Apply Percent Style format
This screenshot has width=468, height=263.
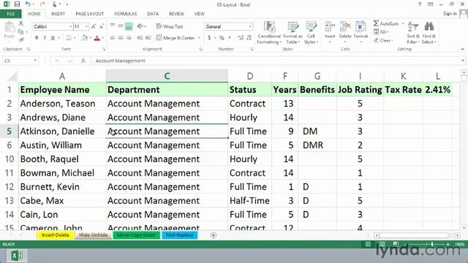[x=222, y=38]
